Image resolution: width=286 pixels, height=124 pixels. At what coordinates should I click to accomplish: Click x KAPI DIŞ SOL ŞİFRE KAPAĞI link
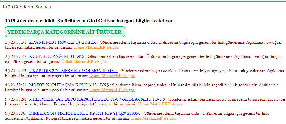tap(74, 71)
